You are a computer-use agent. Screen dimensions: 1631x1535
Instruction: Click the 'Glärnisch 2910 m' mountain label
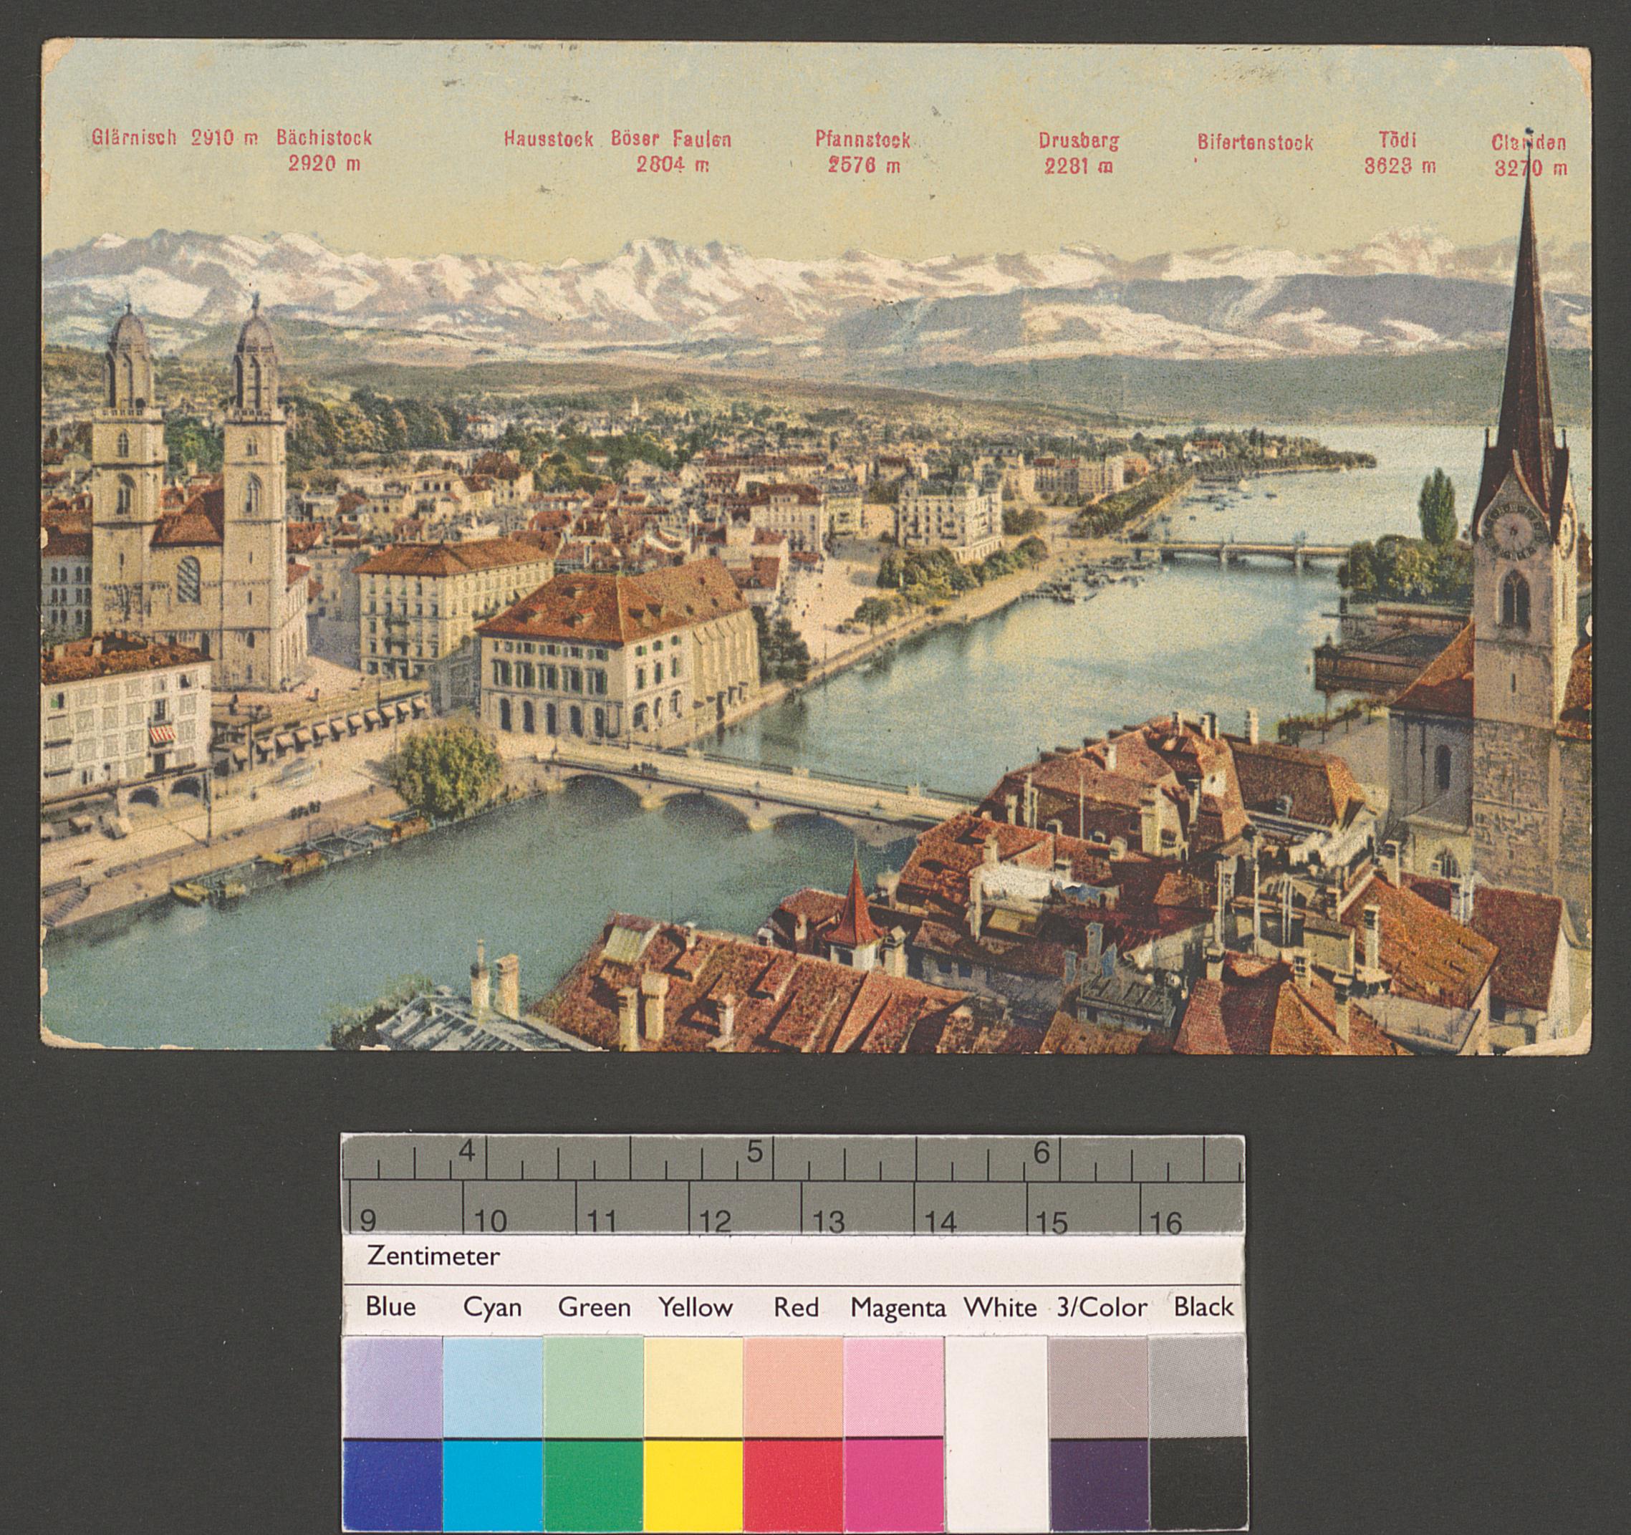pos(174,137)
